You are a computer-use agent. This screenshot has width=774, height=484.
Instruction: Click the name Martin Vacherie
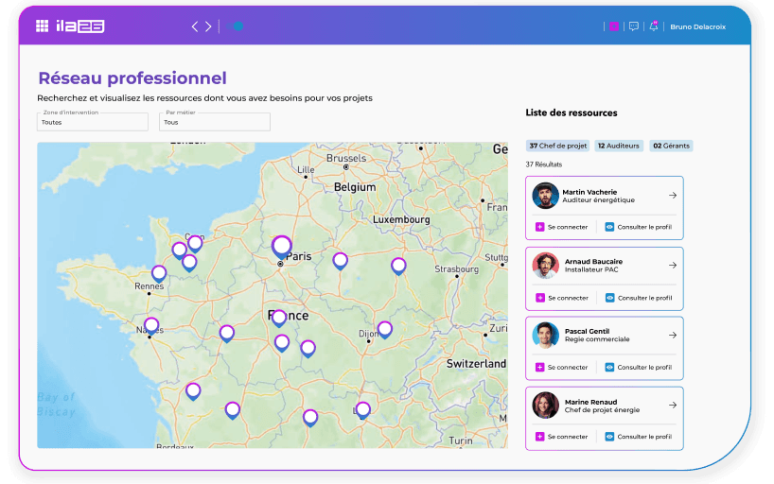pos(589,192)
